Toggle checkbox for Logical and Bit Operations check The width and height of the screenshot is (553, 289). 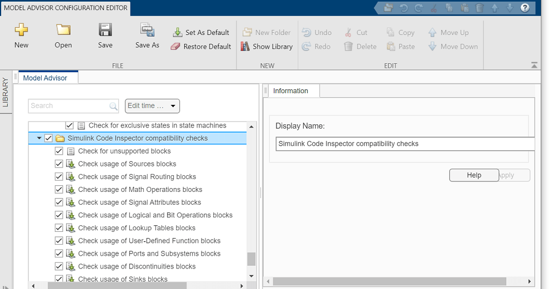tap(59, 215)
